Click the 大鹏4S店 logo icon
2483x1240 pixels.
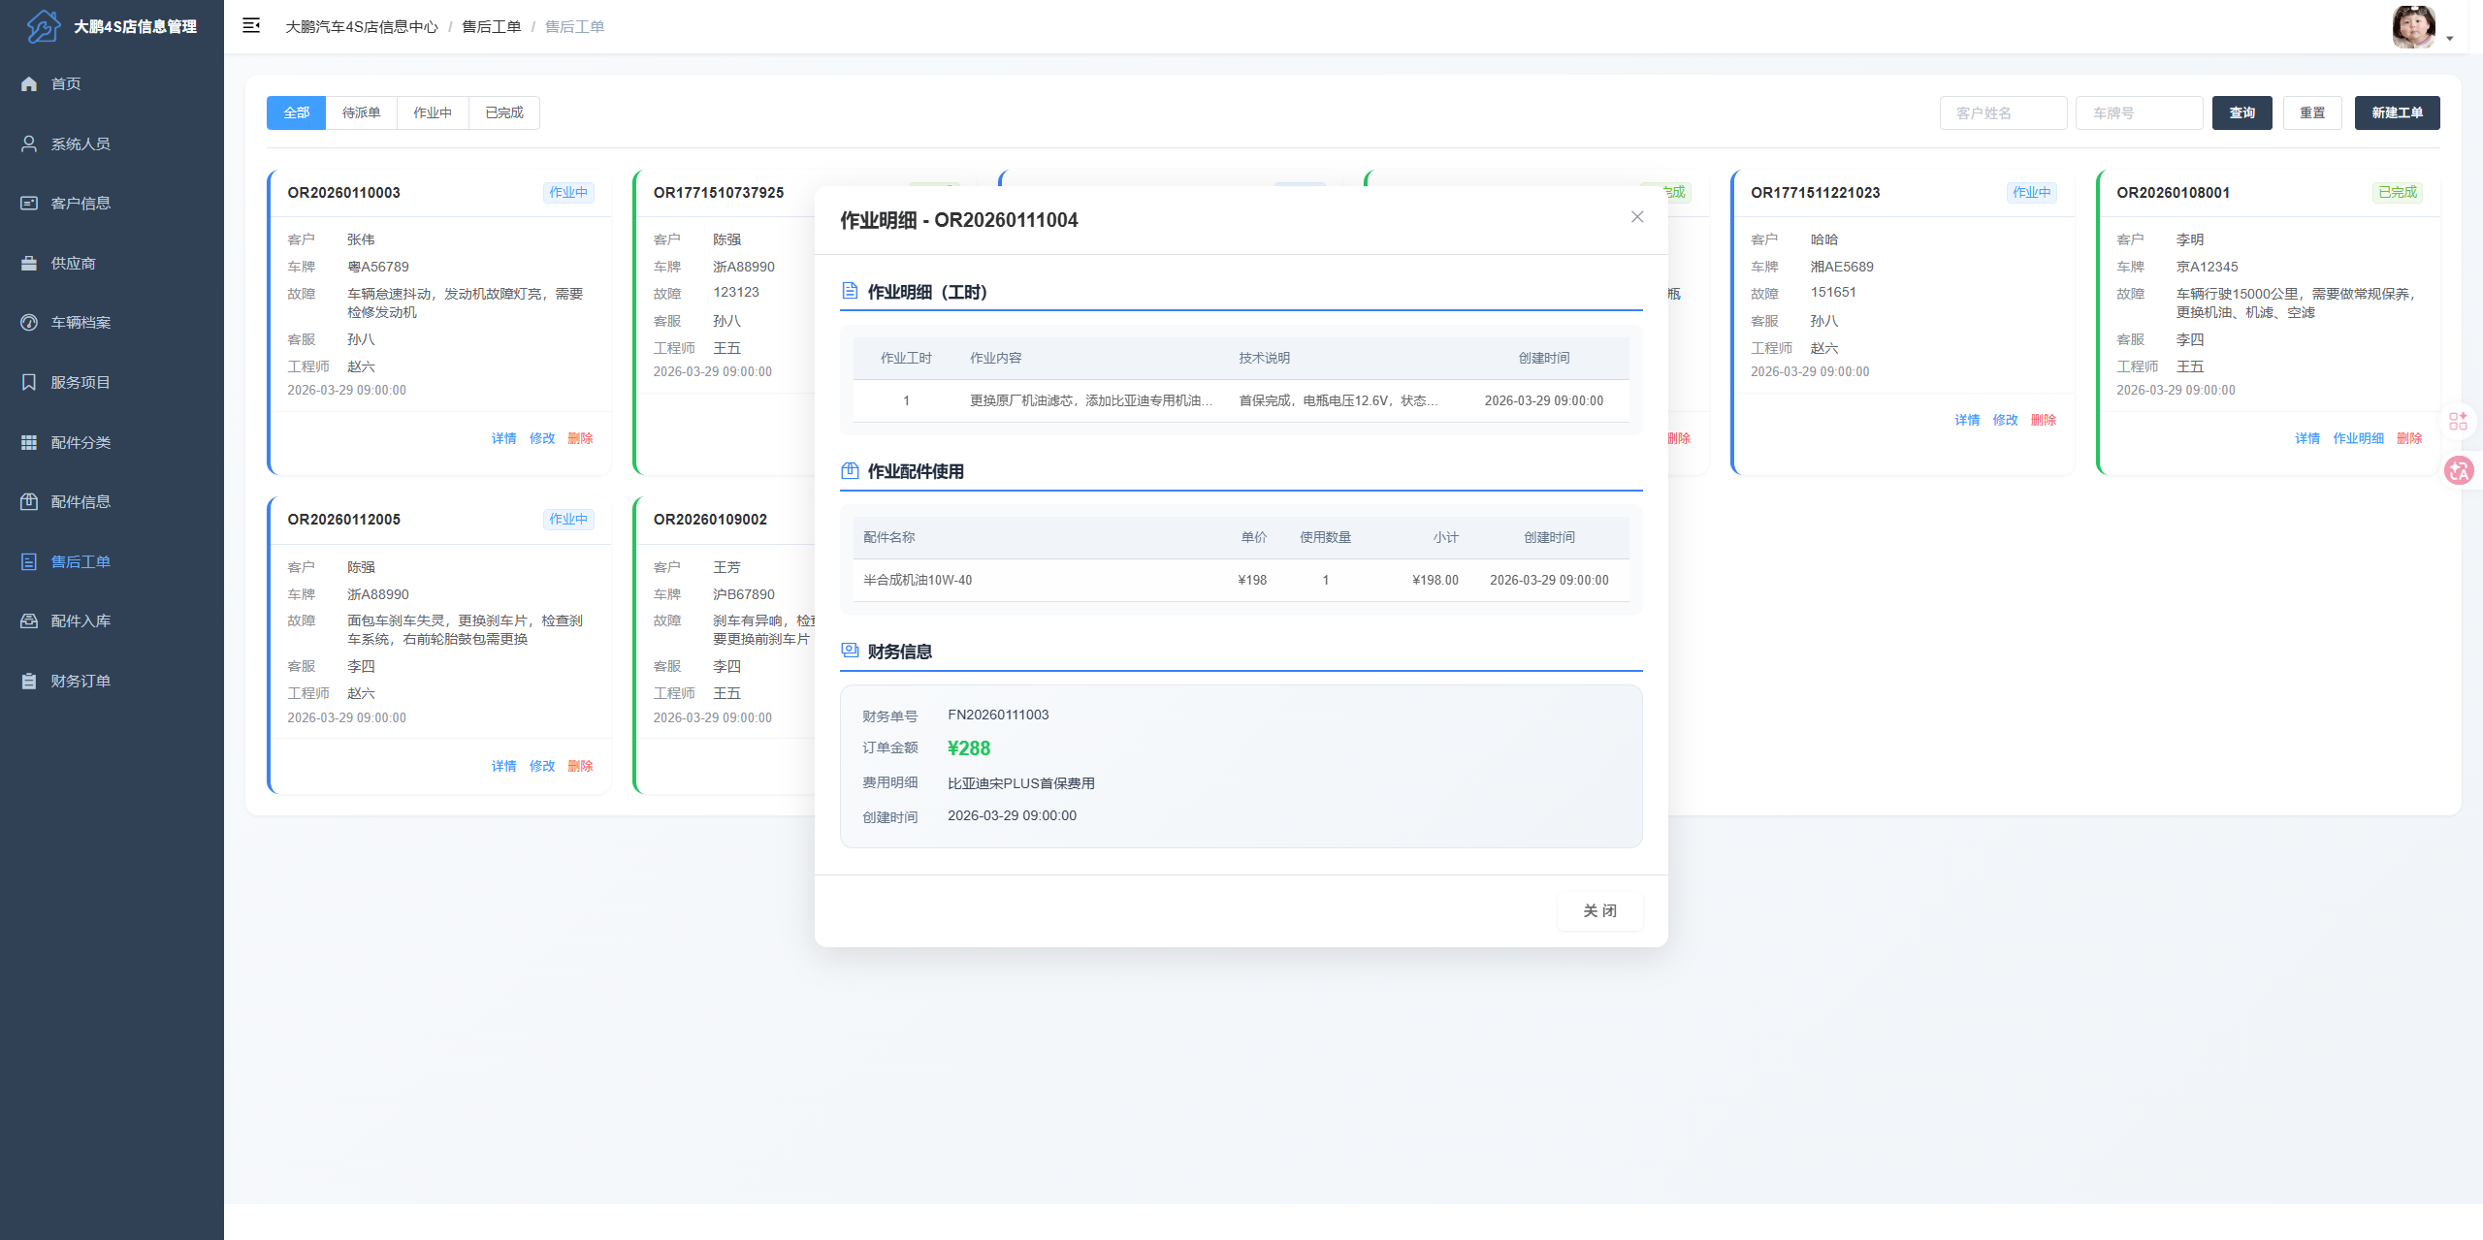point(43,26)
